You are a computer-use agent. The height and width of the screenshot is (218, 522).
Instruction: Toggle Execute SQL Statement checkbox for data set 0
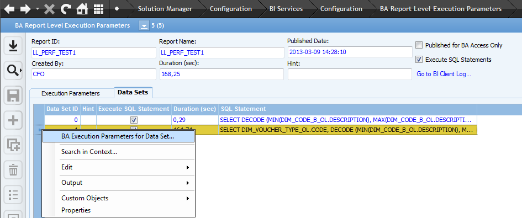[134, 120]
